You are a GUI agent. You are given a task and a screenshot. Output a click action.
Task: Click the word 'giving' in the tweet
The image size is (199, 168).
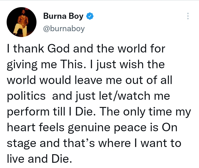[x=22, y=65]
